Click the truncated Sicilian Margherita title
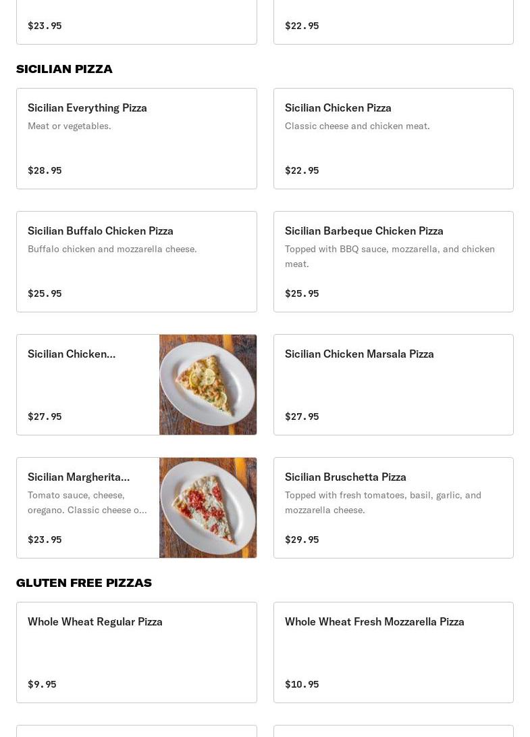 [x=78, y=477]
